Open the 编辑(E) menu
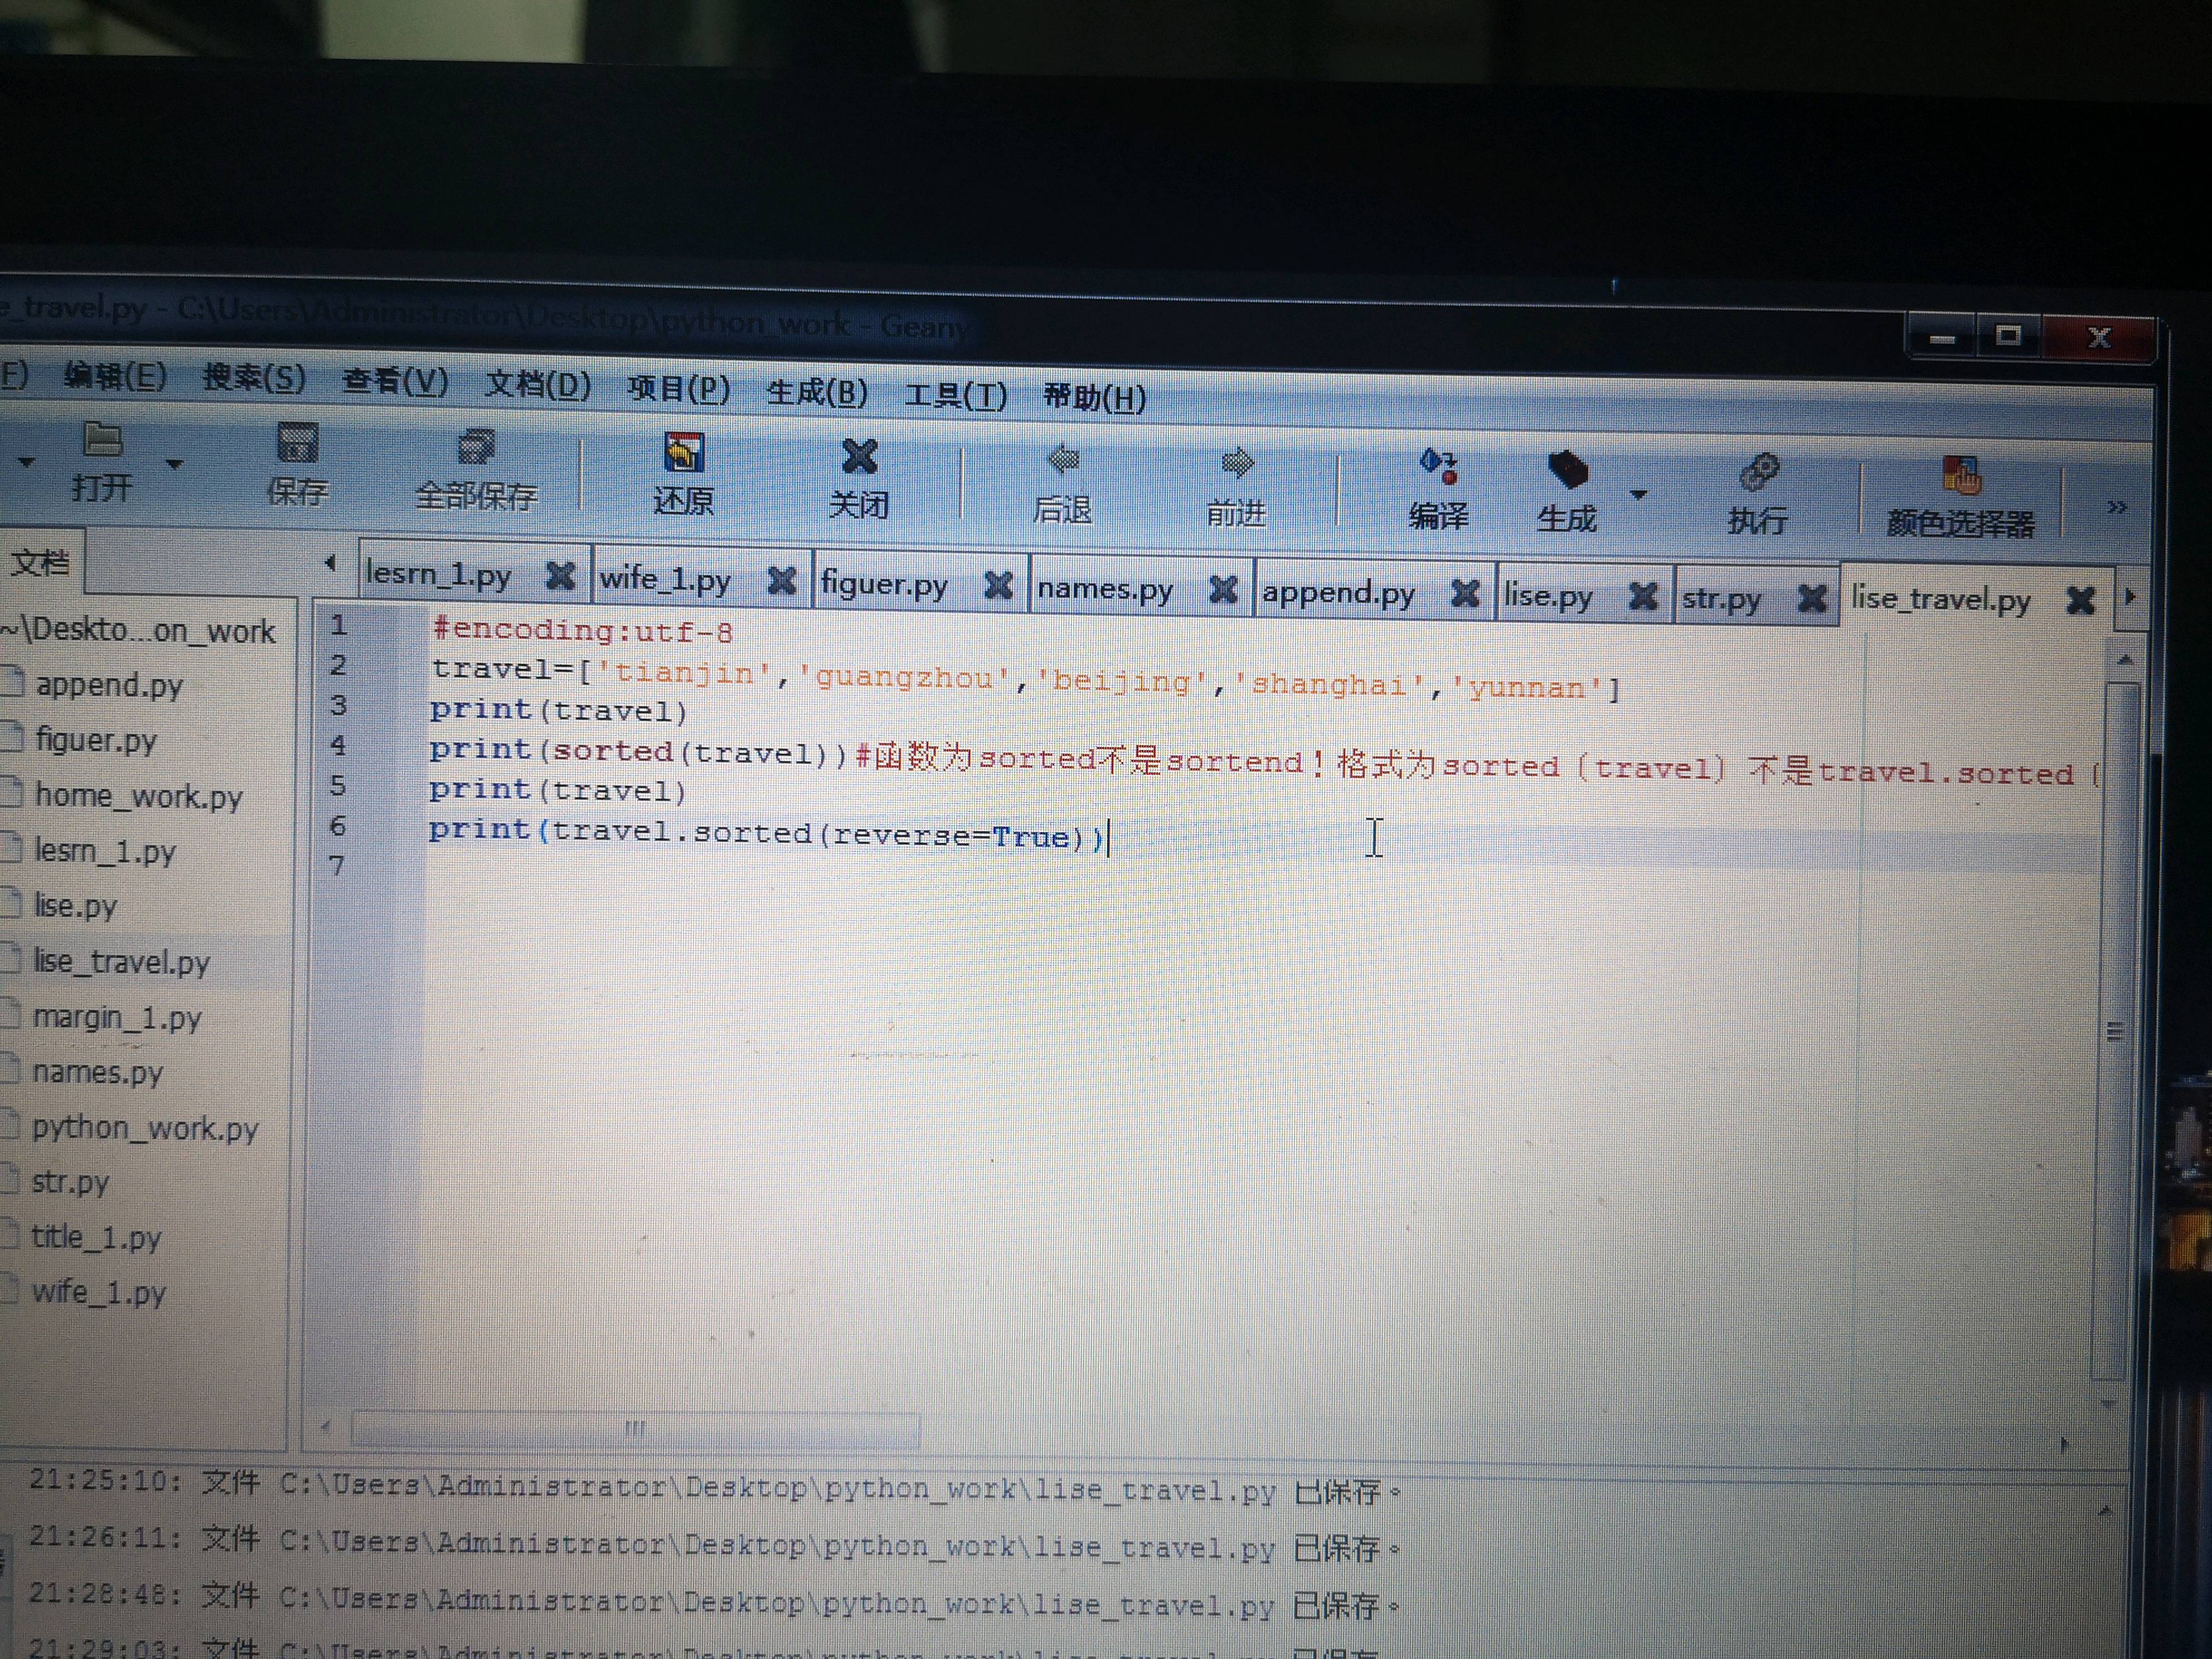This screenshot has width=2212, height=1659. (115, 376)
